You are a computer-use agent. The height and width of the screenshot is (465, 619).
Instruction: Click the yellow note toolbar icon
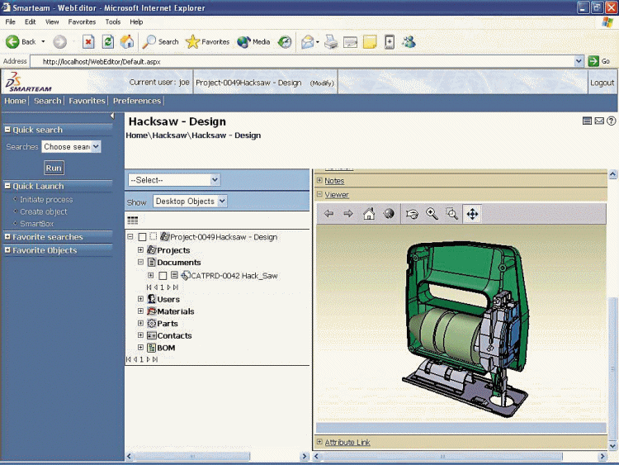(370, 42)
